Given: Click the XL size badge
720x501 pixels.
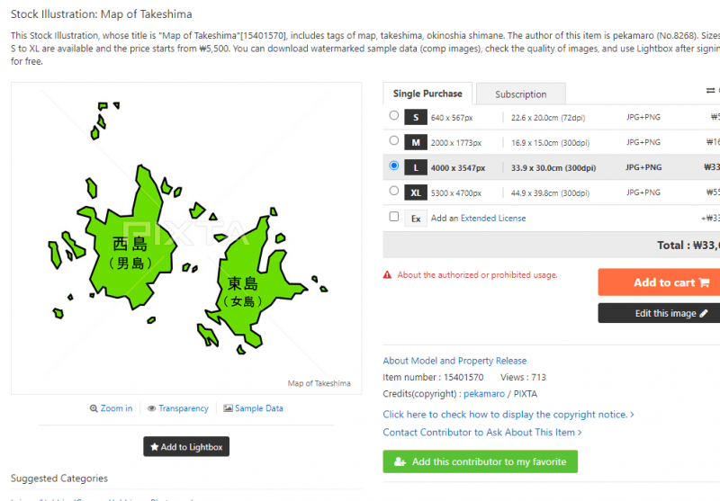Looking at the screenshot, I should click(x=416, y=192).
